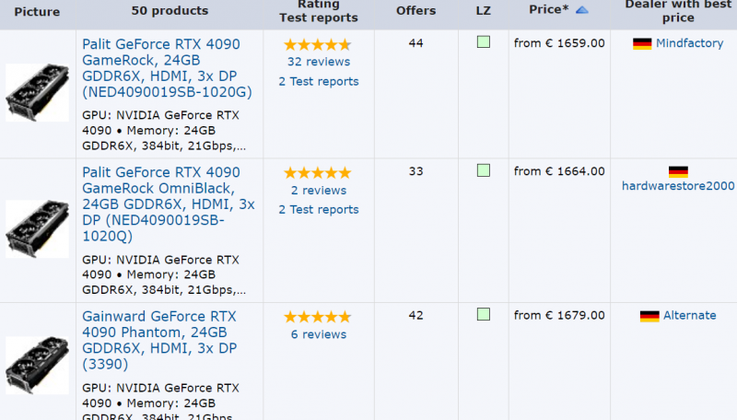The height and width of the screenshot is (420, 737).
Task: Open GameRock OmniBlack product image
Action: (x=37, y=228)
